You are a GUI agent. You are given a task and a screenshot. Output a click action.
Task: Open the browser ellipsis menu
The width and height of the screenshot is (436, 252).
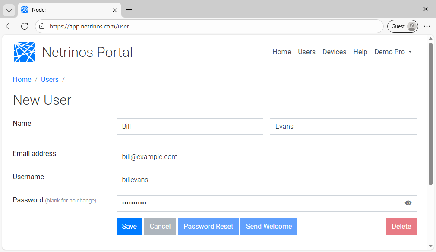point(427,26)
